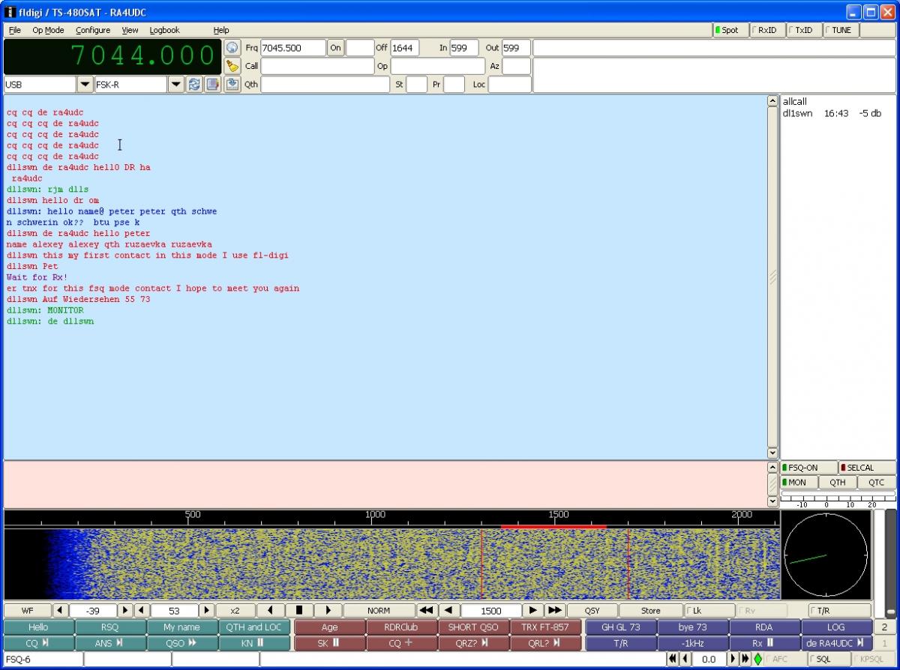
Task: Enable the TxID toggle
Action: coord(803,30)
